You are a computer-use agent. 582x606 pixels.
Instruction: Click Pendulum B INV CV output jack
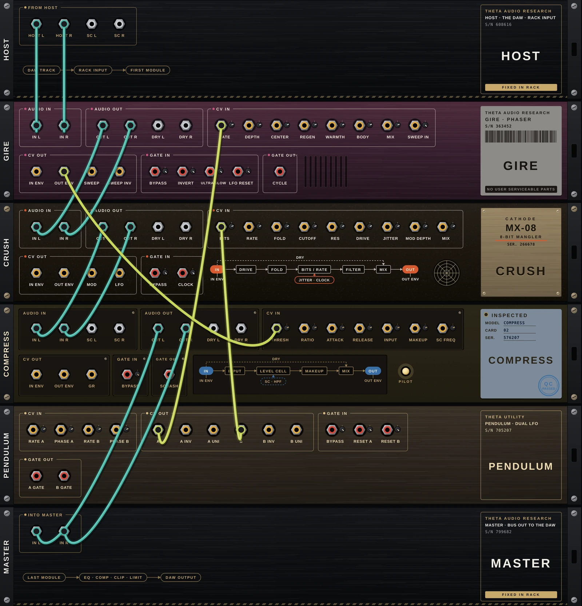[269, 430]
